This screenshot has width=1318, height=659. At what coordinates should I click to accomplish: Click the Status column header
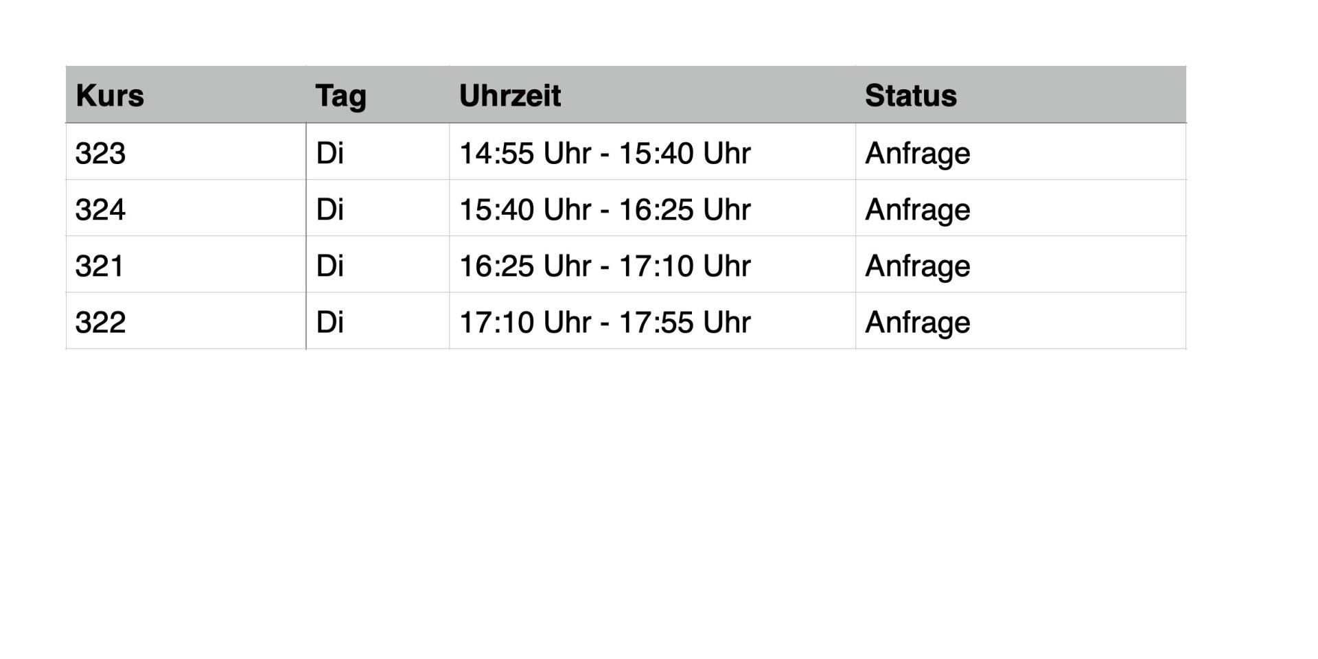pos(910,95)
